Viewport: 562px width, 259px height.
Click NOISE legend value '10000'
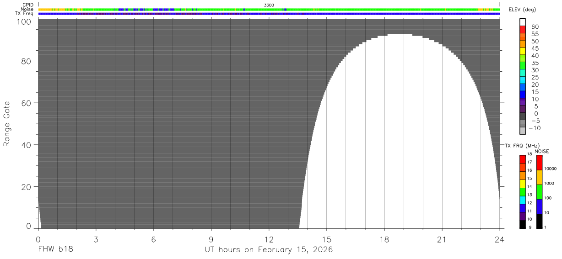[550, 169]
